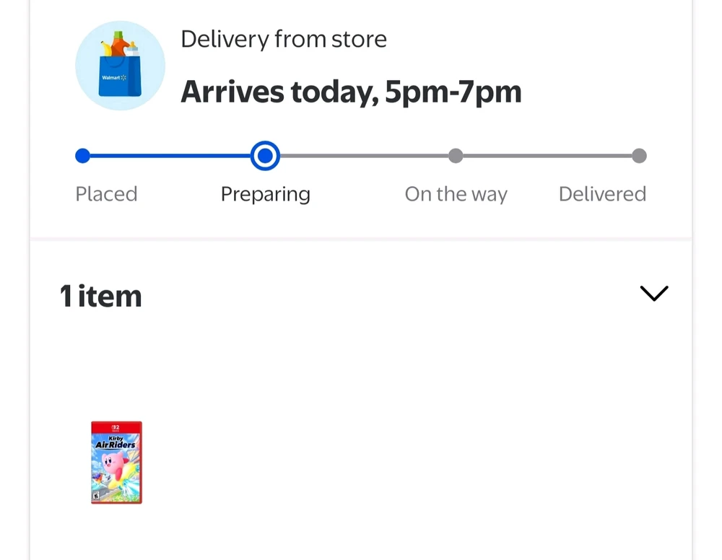
Task: Tap the "On the way" status label
Action: pyautogui.click(x=456, y=194)
